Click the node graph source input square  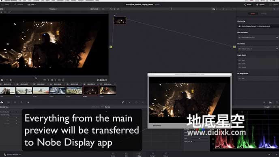(x=111, y=47)
